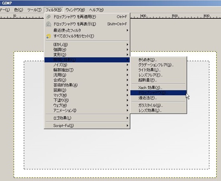Screen dimensions: 221x181
Task: Open the フィルタ(R) menu
Action: (x=53, y=10)
